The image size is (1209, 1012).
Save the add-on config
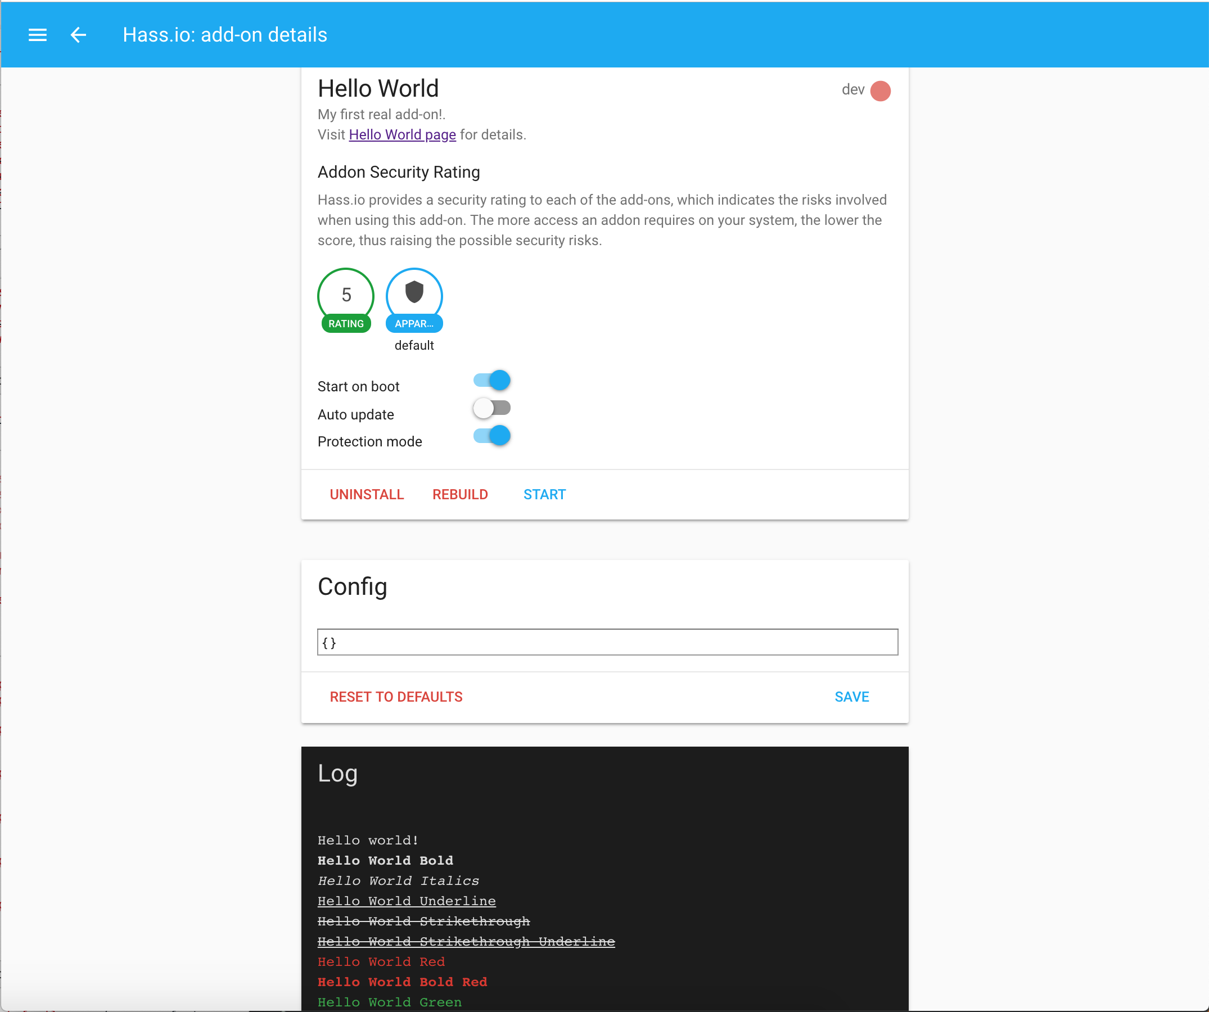pyautogui.click(x=851, y=697)
